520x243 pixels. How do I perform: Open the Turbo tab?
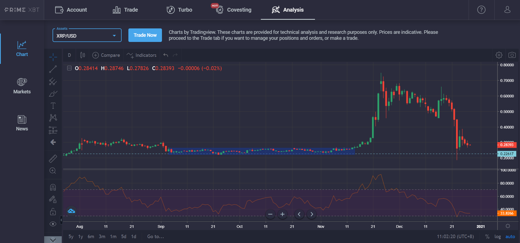(179, 10)
